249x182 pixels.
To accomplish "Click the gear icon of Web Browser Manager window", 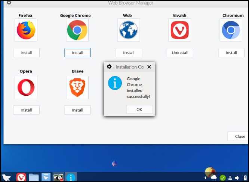I will [x=9, y=2].
